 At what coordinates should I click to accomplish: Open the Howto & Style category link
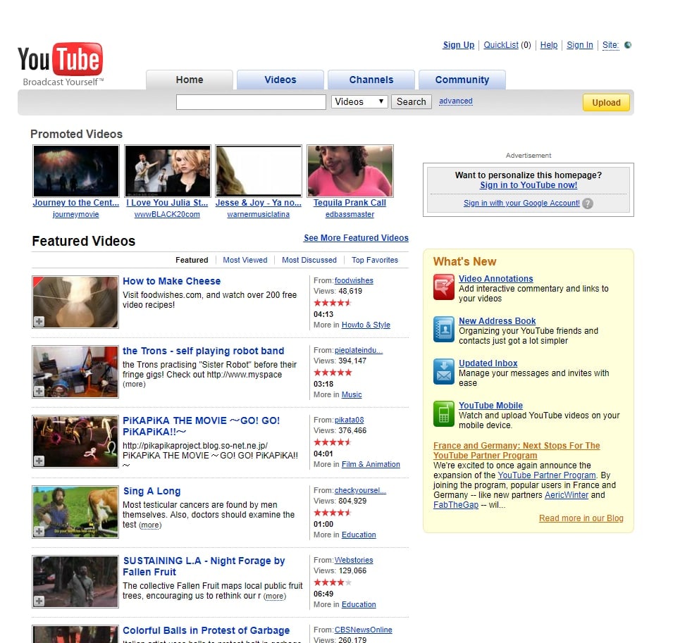(366, 325)
